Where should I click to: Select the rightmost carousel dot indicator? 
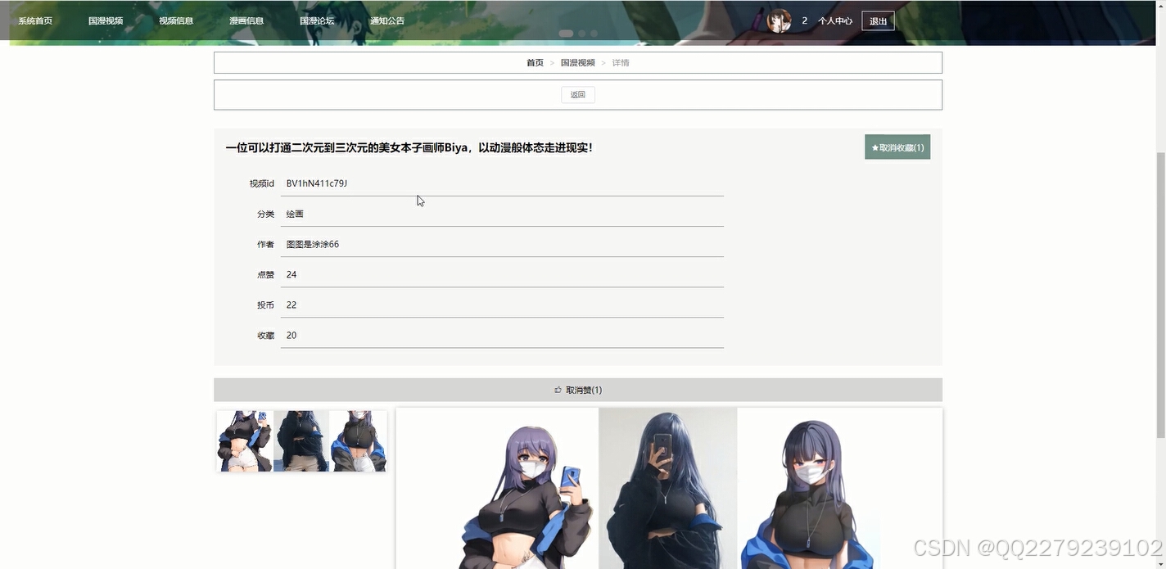click(x=594, y=34)
